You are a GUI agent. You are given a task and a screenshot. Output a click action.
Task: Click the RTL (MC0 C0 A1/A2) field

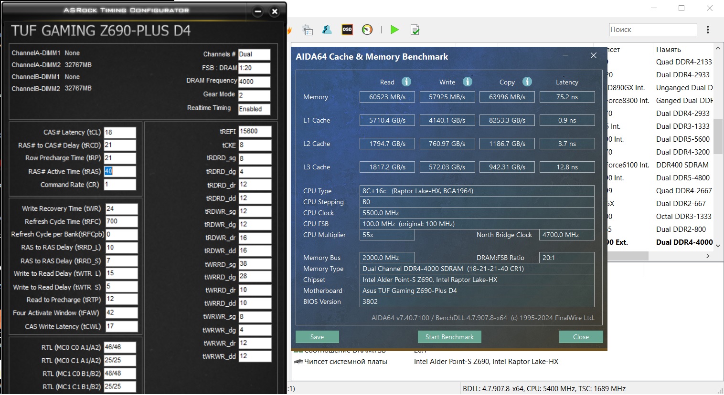point(120,347)
